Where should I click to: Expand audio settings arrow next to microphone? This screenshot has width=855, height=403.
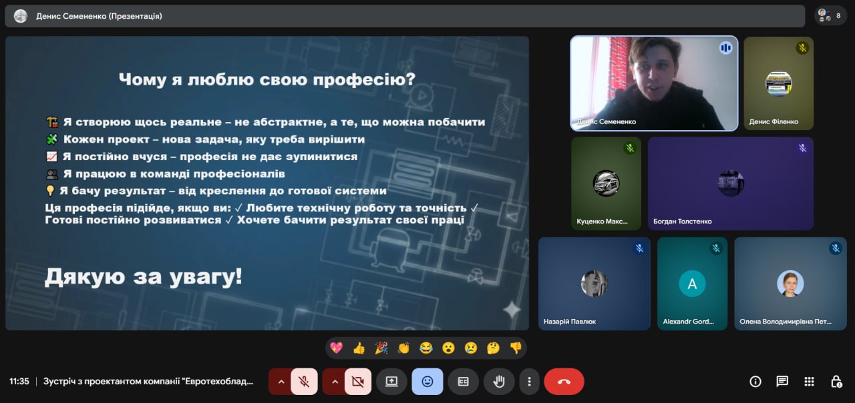[281, 382]
